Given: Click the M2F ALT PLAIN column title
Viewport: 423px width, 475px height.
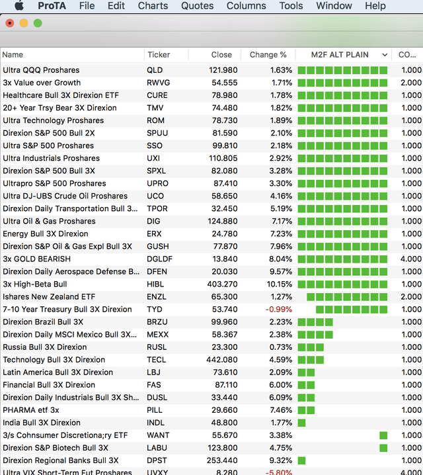Looking at the screenshot, I should pos(340,55).
